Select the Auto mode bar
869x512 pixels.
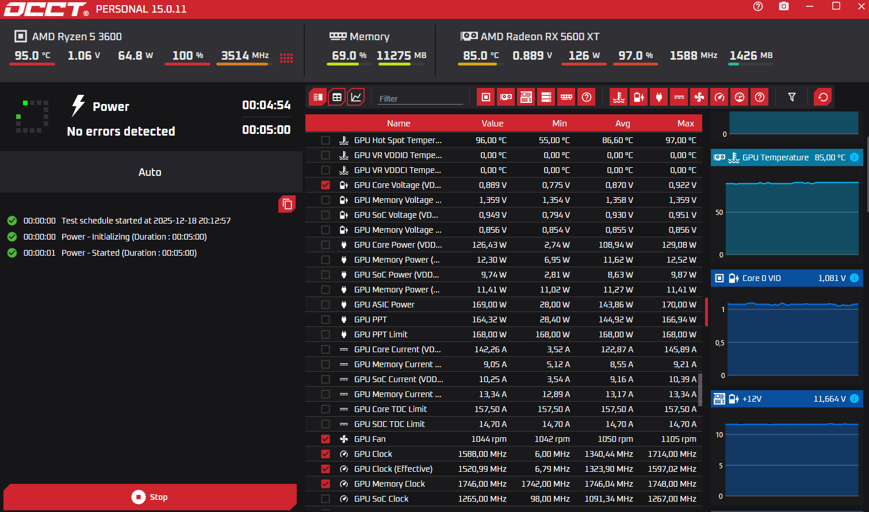click(x=151, y=172)
